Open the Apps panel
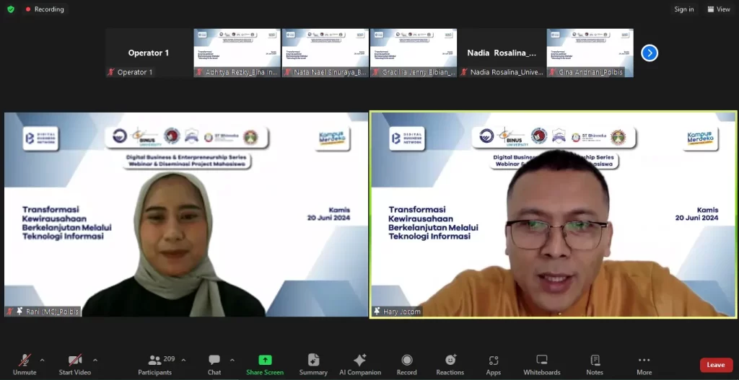This screenshot has width=739, height=380. pos(494,363)
